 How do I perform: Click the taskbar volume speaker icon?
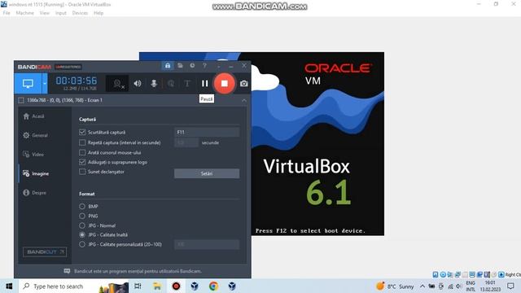[x=459, y=286]
